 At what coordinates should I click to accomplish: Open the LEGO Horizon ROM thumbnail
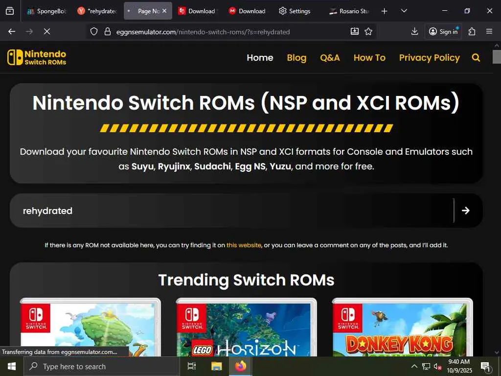tap(247, 328)
